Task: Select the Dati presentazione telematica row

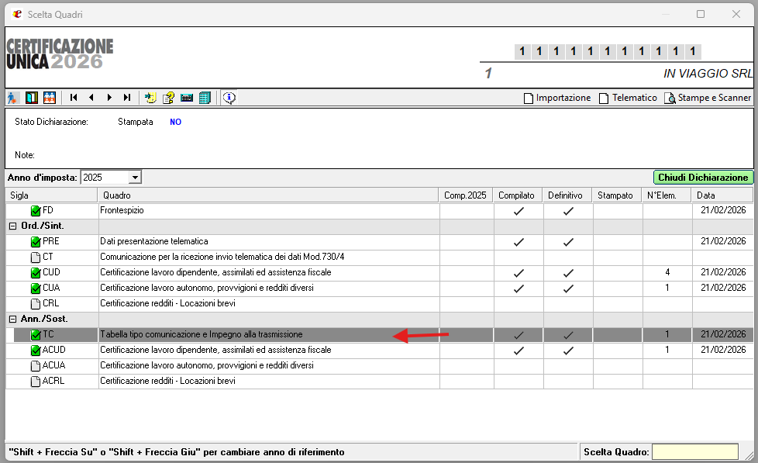Action: pyautogui.click(x=380, y=241)
